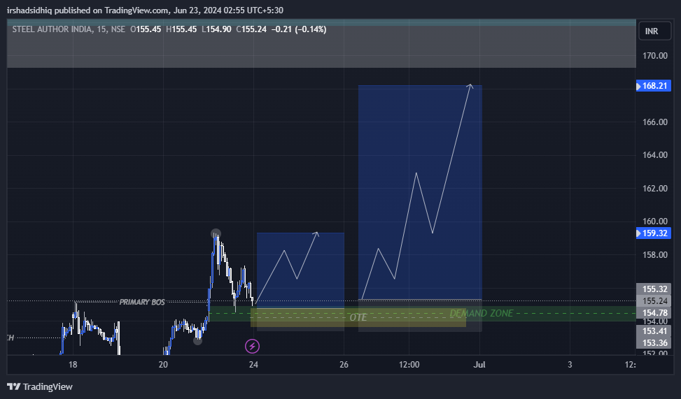The image size is (681, 399).
Task: Click the 170.00 price scale value
Action: (x=655, y=55)
